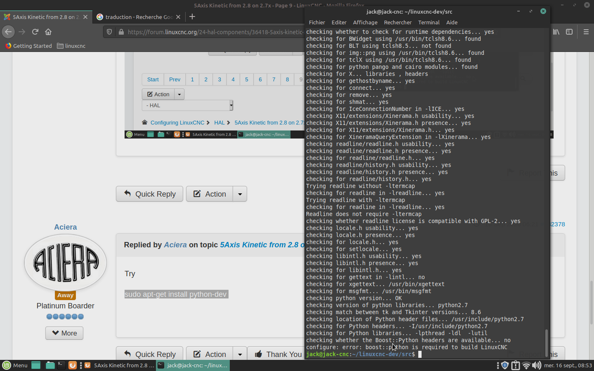Viewport: 594px width, 371px height.
Task: Go to page 5 in pagination
Action: point(247,80)
